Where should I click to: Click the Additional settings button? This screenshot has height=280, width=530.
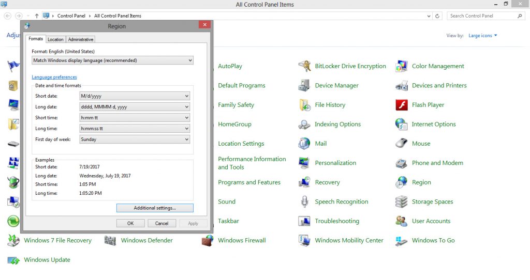pyautogui.click(x=155, y=208)
